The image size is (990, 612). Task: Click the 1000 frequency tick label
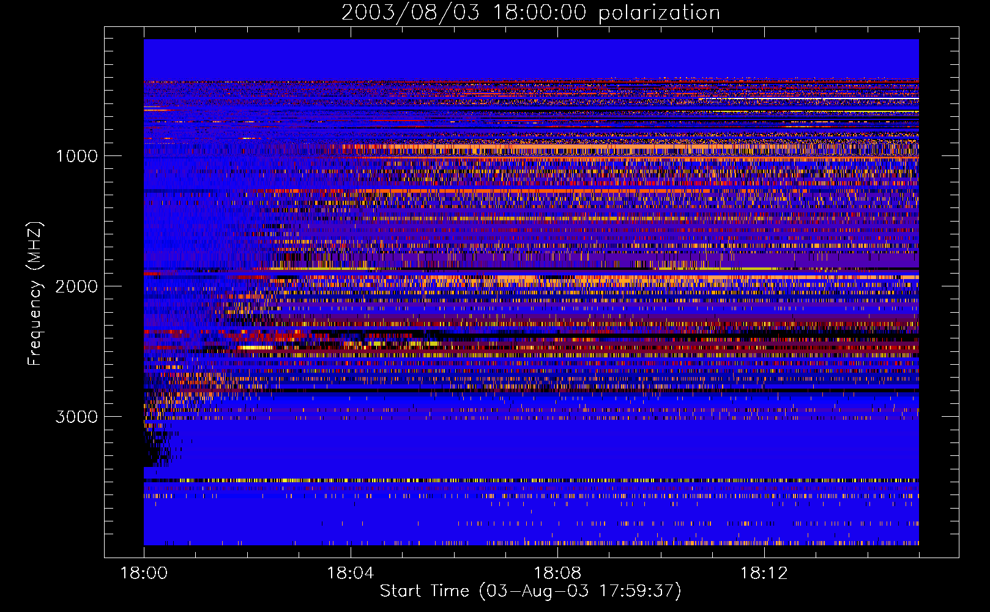76,156
